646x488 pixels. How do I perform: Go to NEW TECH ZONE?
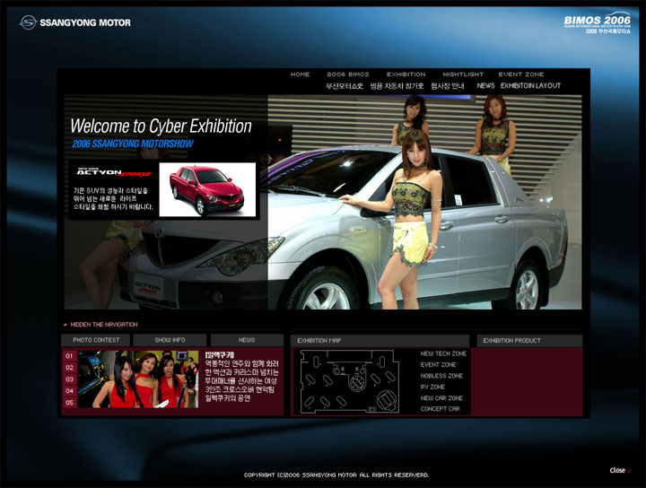(443, 353)
